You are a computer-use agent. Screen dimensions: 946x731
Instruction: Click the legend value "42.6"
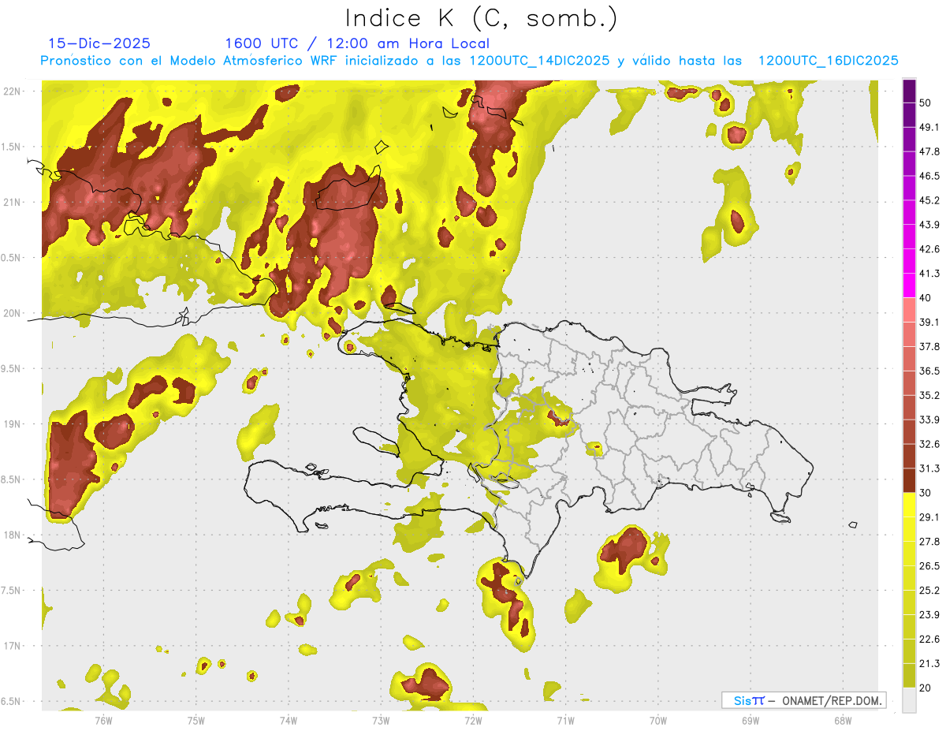point(929,249)
